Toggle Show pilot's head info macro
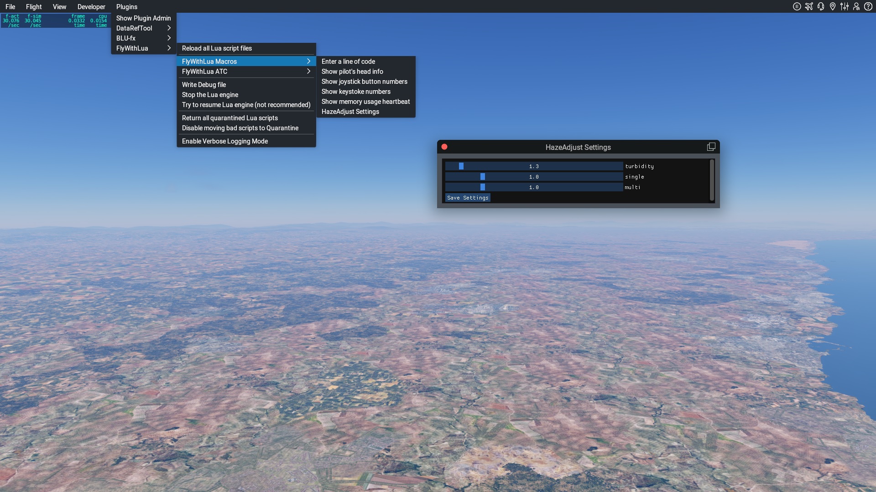Viewport: 876px width, 492px height. tap(366, 72)
